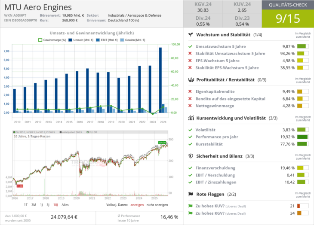
Task: Click the green flag beside Zu hohes KUV?
Action: coord(190,206)
